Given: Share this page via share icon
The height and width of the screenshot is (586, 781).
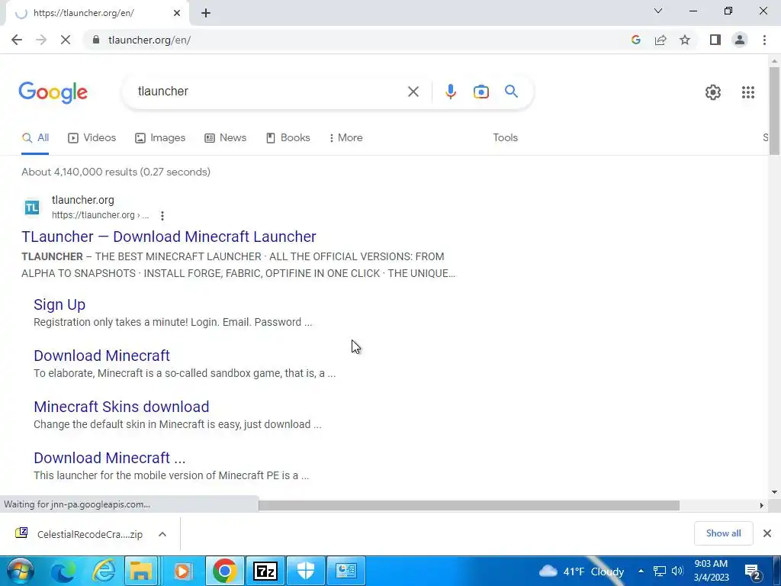Looking at the screenshot, I should (x=660, y=40).
